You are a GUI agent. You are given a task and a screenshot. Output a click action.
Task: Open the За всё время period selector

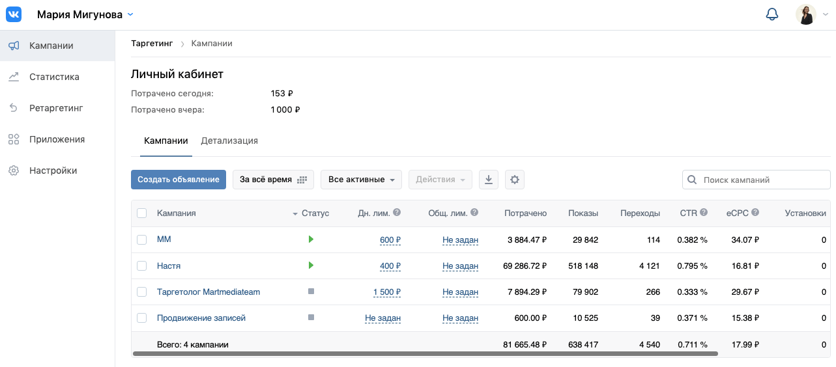pos(273,180)
